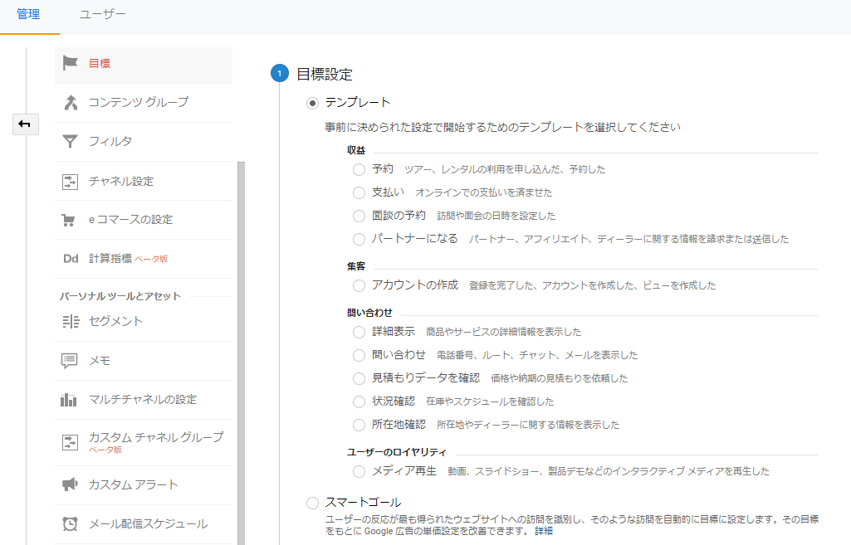
Task: Click the alarm clock icon for メール配信スケジュール
Action: pos(70,524)
